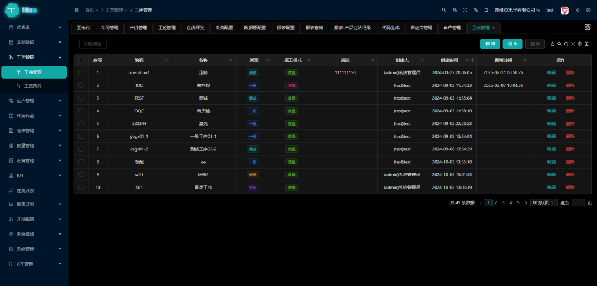This screenshot has width=597, height=286.
Task: Click the search icon in 描述 column header
Action: pyautogui.click(x=373, y=60)
